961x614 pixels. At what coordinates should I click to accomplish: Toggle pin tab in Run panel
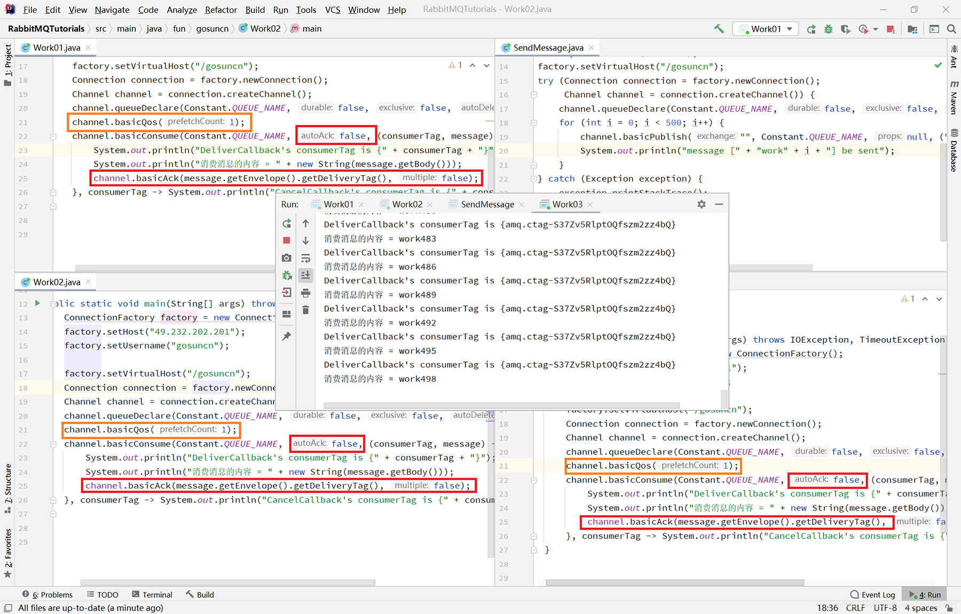[x=287, y=336]
